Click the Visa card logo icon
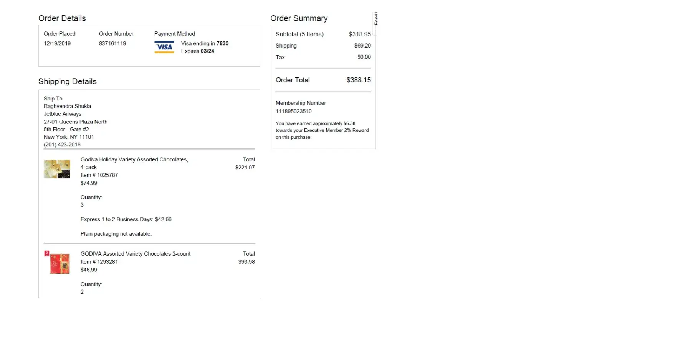 (x=164, y=47)
